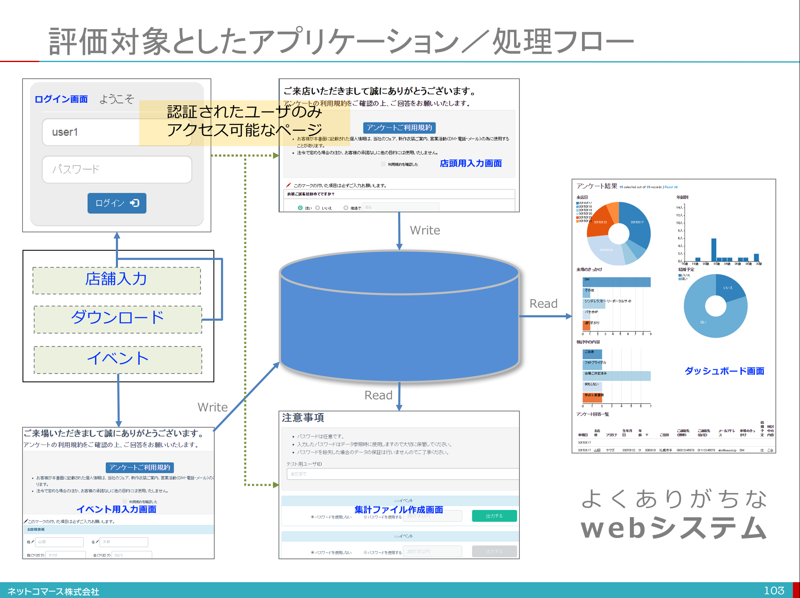Click the 20150119 legend entry under 来店日
The width and height of the screenshot is (800, 598).
click(x=584, y=210)
